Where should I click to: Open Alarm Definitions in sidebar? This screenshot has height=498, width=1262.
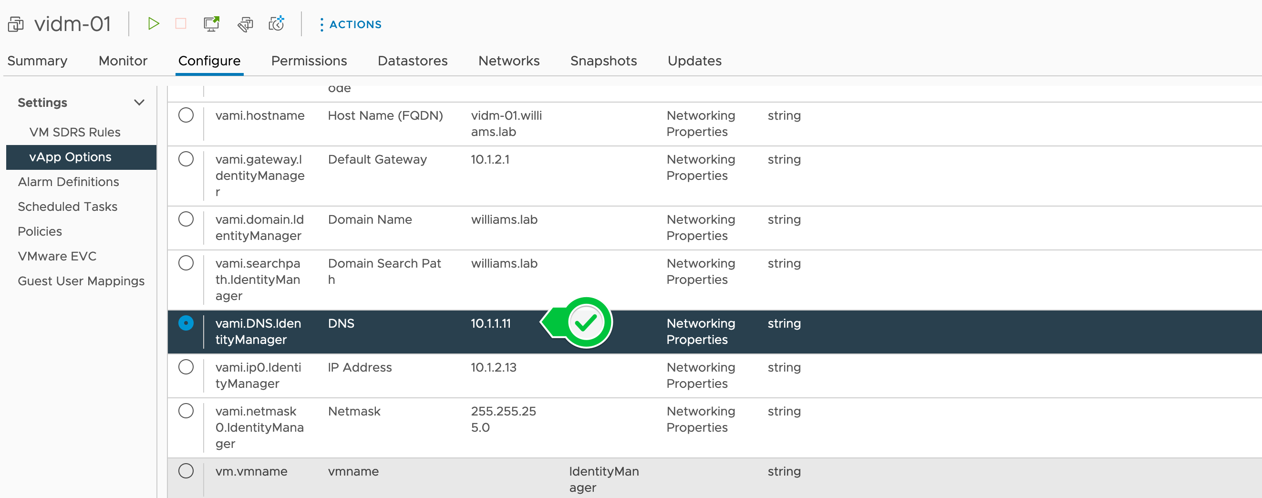69,182
